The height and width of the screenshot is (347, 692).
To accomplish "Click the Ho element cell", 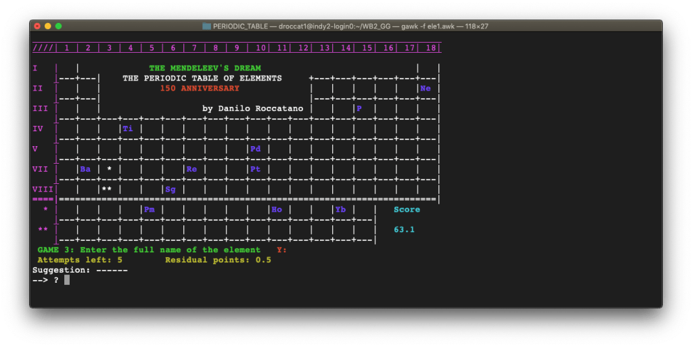I will point(277,210).
